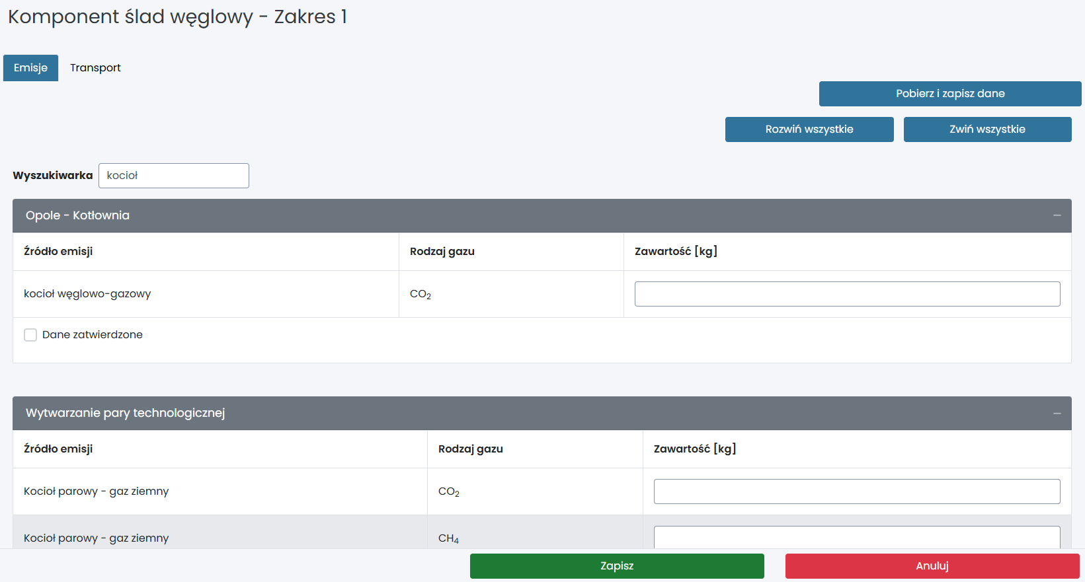Viewport: 1085px width, 582px height.
Task: Select CO₂ value field for Kocioł parowy
Action: point(856,491)
